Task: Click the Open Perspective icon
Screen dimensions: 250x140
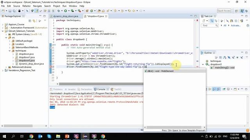Action: click(236, 11)
